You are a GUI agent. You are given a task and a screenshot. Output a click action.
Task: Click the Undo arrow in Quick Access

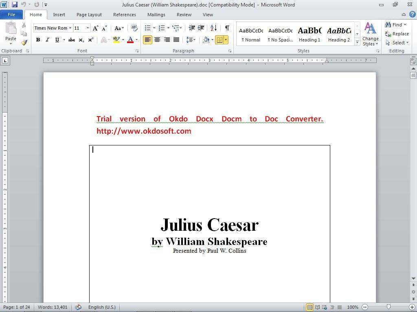pos(23,4)
